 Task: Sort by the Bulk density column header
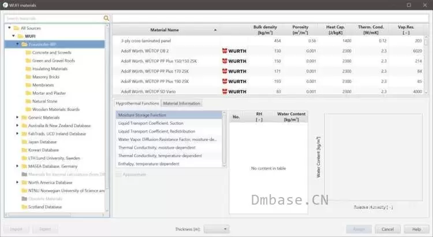(x=265, y=30)
